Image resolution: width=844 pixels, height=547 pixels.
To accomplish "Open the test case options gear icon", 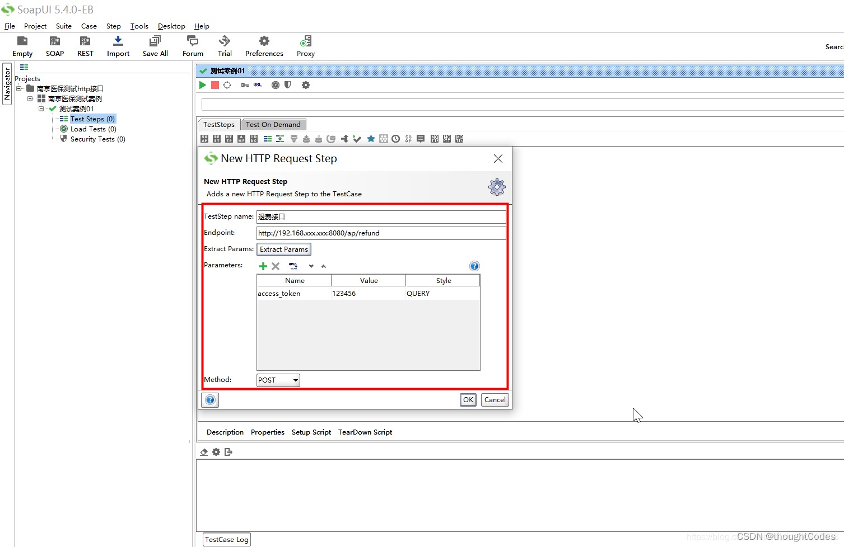I will 306,85.
